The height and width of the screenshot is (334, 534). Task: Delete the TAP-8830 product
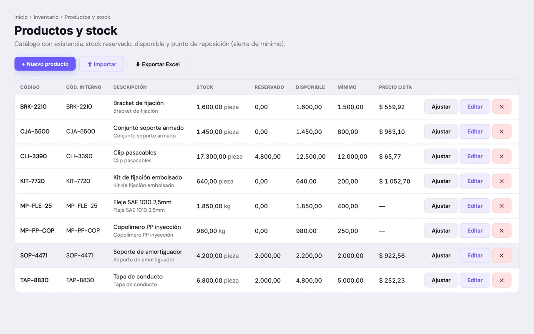click(x=501, y=281)
